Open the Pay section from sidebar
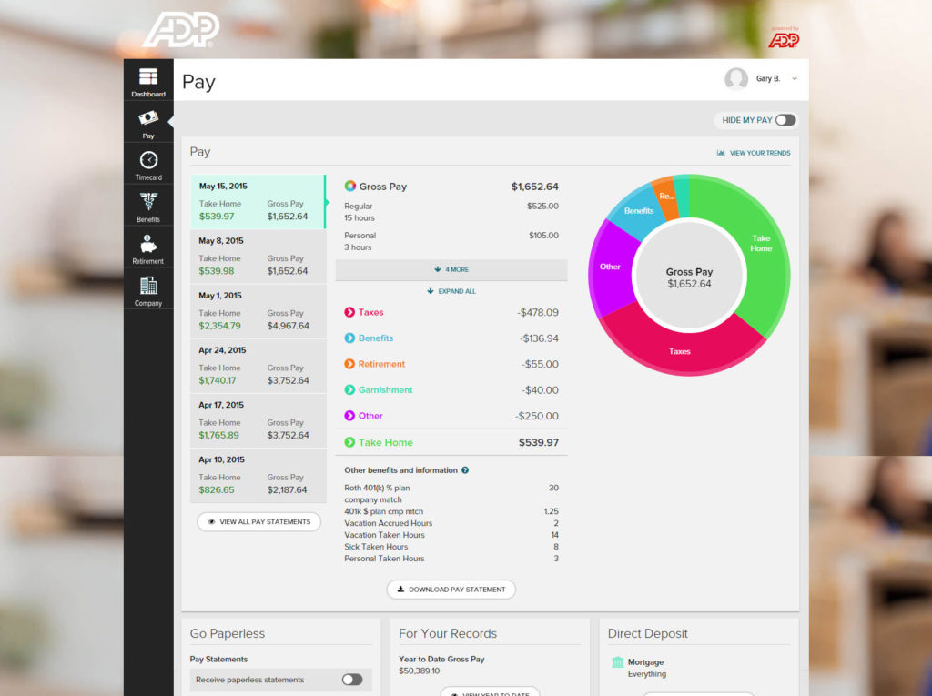The image size is (932, 696). [147, 123]
